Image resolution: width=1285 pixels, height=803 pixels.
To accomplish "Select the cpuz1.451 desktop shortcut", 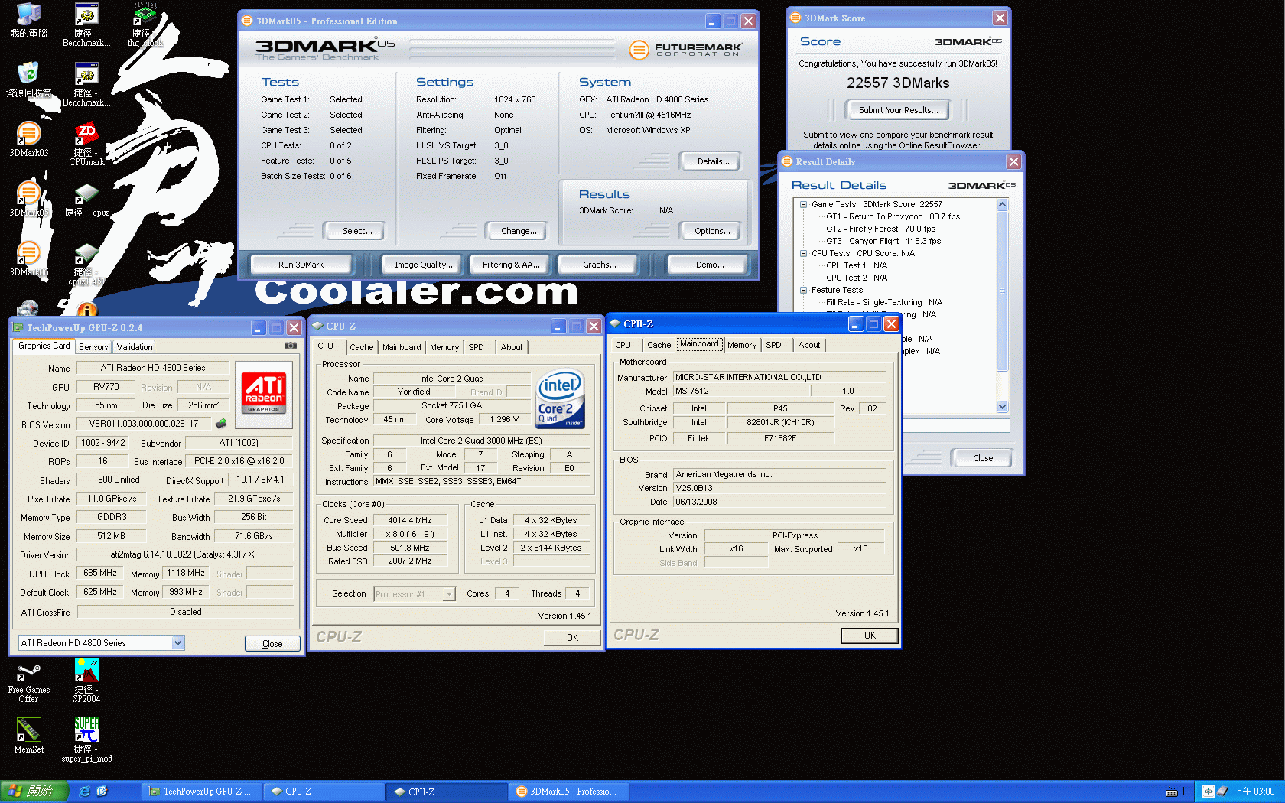I will [86, 264].
